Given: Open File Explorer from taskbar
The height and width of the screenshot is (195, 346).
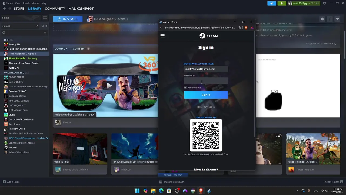Looking at the screenshot, I should click(153, 191).
